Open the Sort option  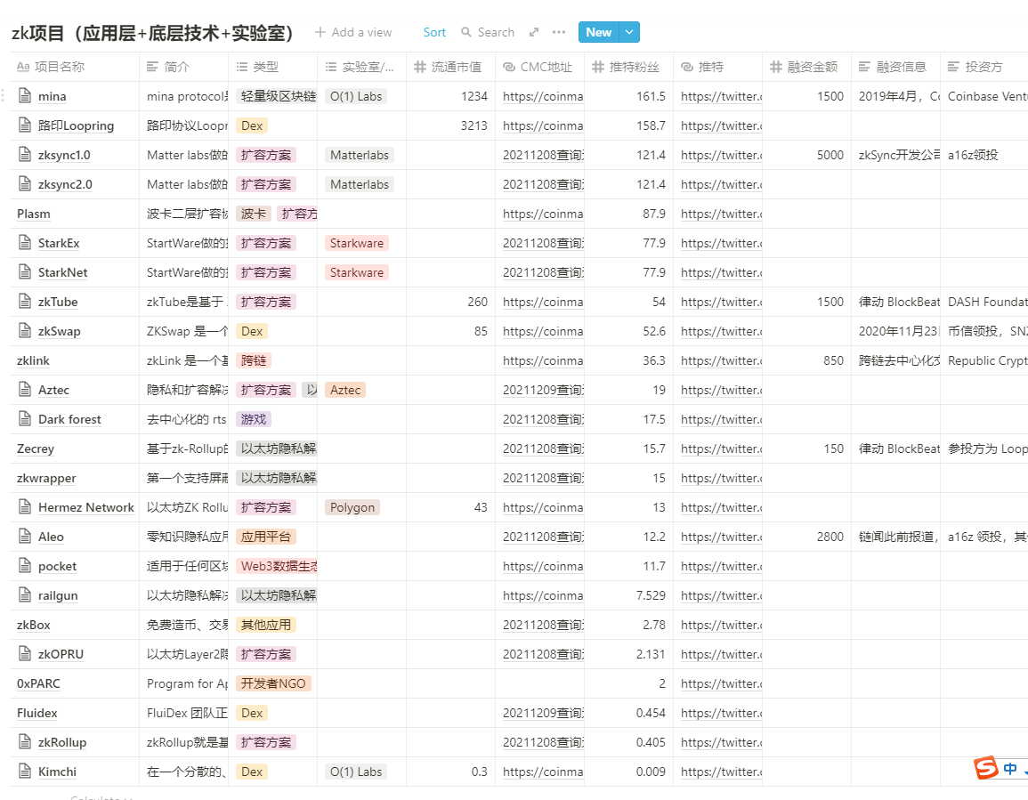[x=434, y=32]
